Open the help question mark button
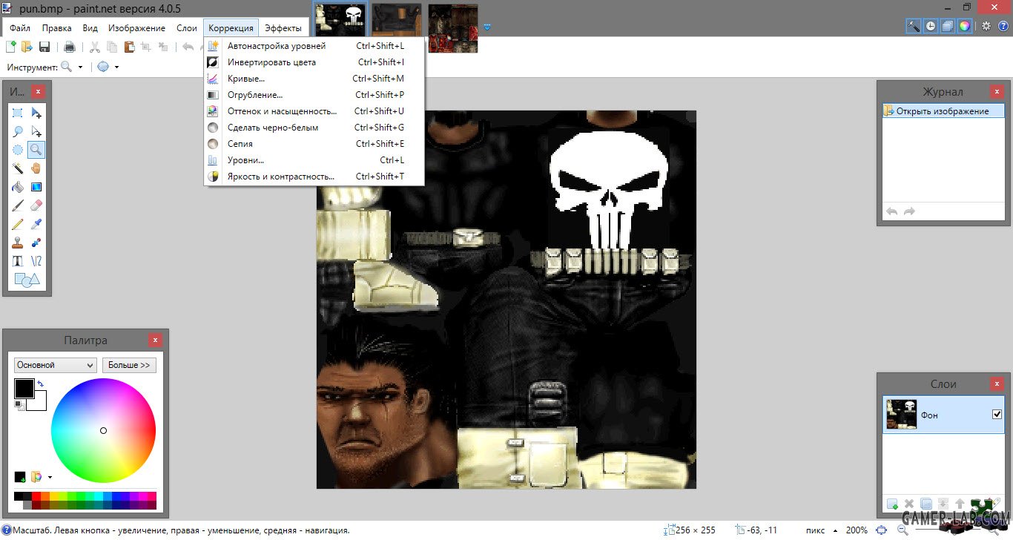Viewport: 1013px width, 540px height. click(x=1003, y=26)
